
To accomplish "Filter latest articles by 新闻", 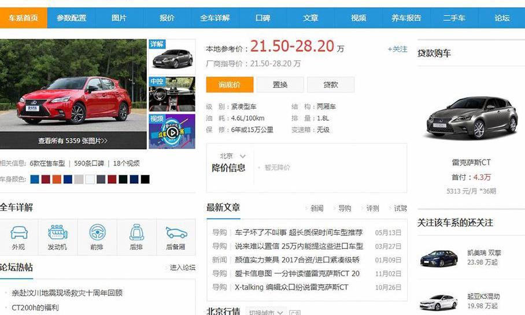I will coord(317,209).
